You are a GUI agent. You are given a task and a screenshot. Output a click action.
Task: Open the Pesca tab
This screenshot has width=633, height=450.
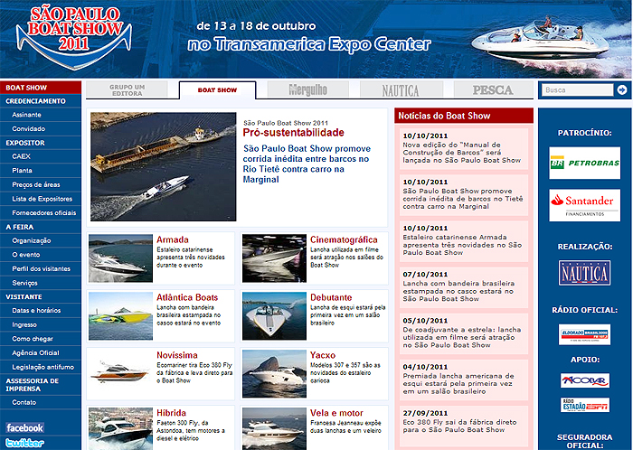click(494, 89)
